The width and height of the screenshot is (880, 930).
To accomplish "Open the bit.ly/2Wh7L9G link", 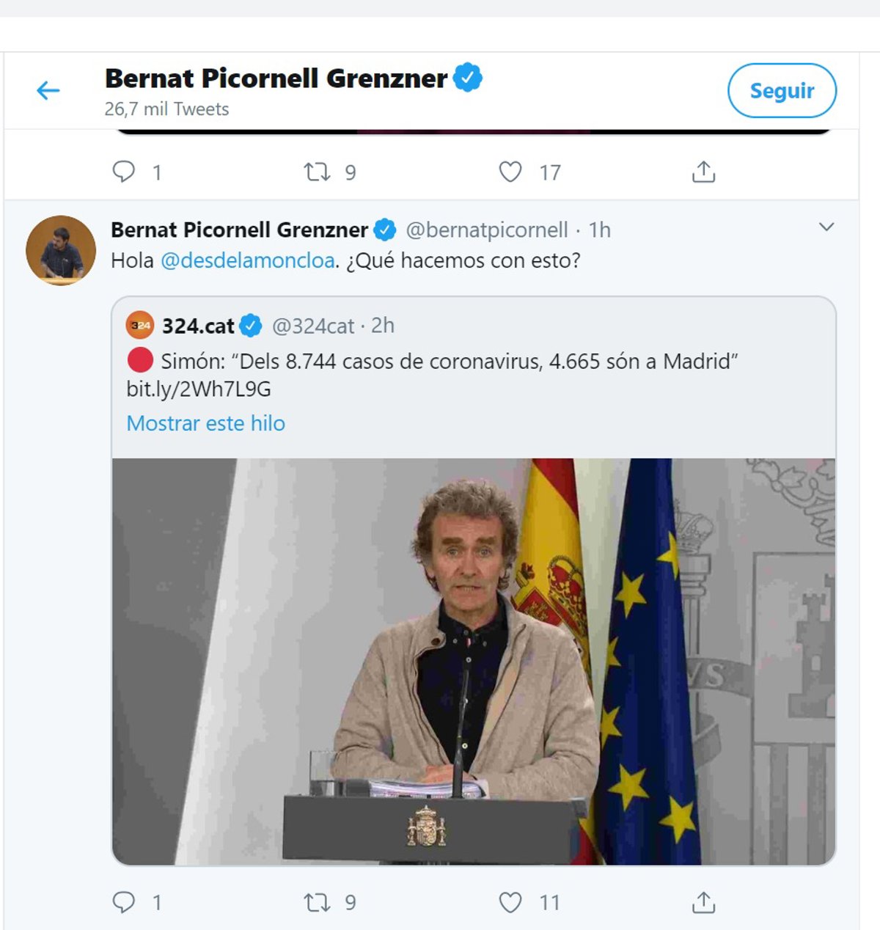I will pos(199,389).
